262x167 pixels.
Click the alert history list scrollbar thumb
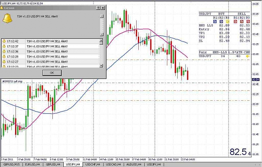pos(101,43)
